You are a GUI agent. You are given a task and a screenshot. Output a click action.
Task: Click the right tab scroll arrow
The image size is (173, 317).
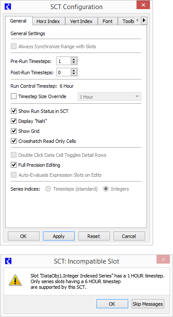[x=144, y=20]
